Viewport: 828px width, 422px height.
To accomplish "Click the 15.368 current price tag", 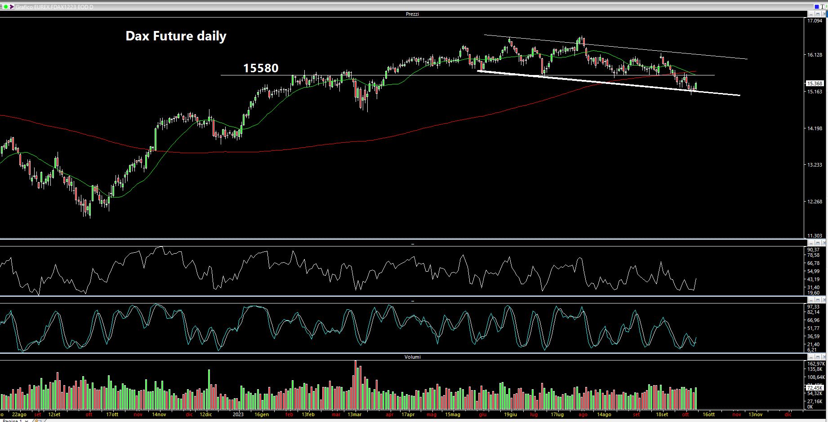I will point(815,84).
